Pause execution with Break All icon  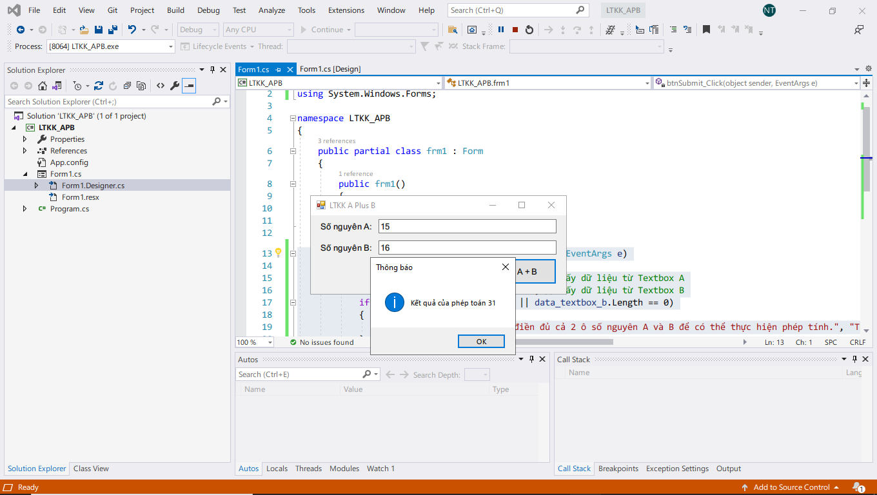click(501, 30)
